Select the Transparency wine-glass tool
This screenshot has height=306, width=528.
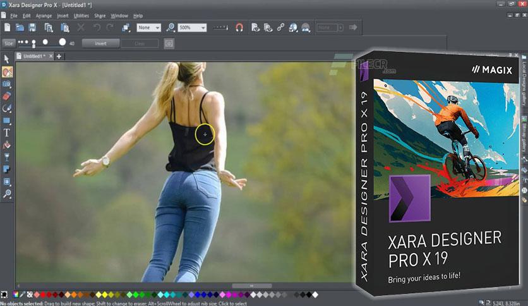click(x=7, y=157)
